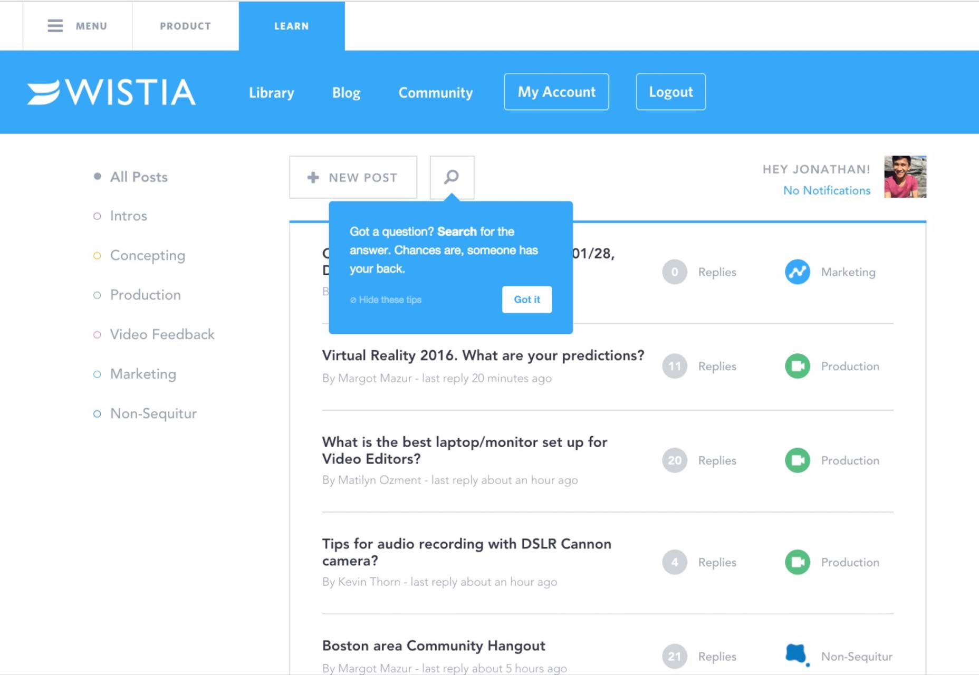Click the 21 replies count badge

tap(675, 657)
